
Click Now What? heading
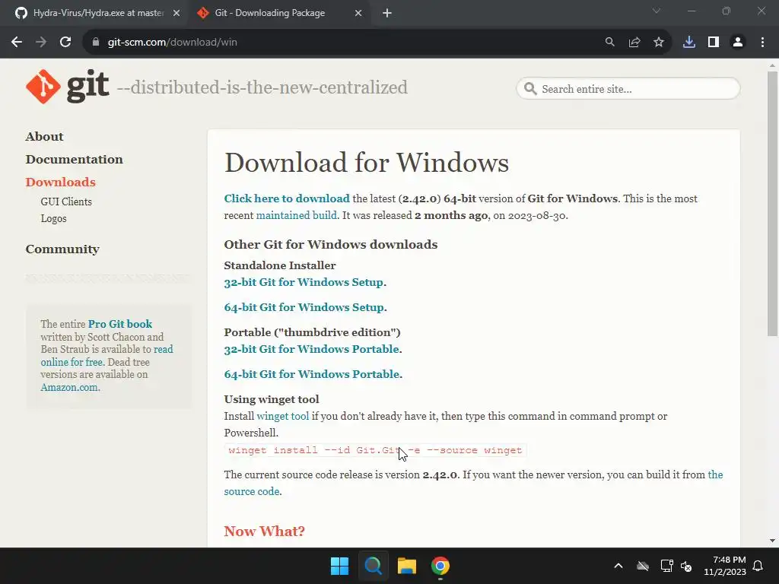point(264,532)
